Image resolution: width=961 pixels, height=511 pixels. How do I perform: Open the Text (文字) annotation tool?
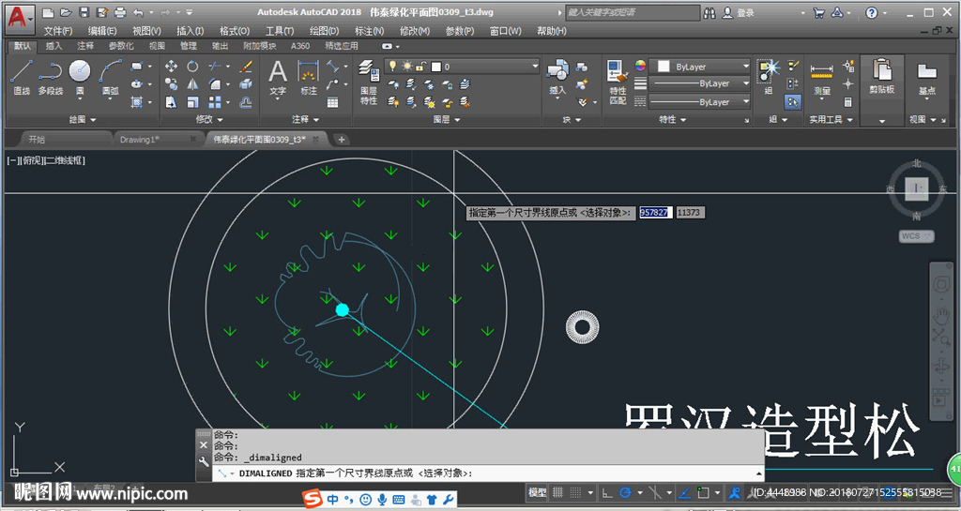278,78
